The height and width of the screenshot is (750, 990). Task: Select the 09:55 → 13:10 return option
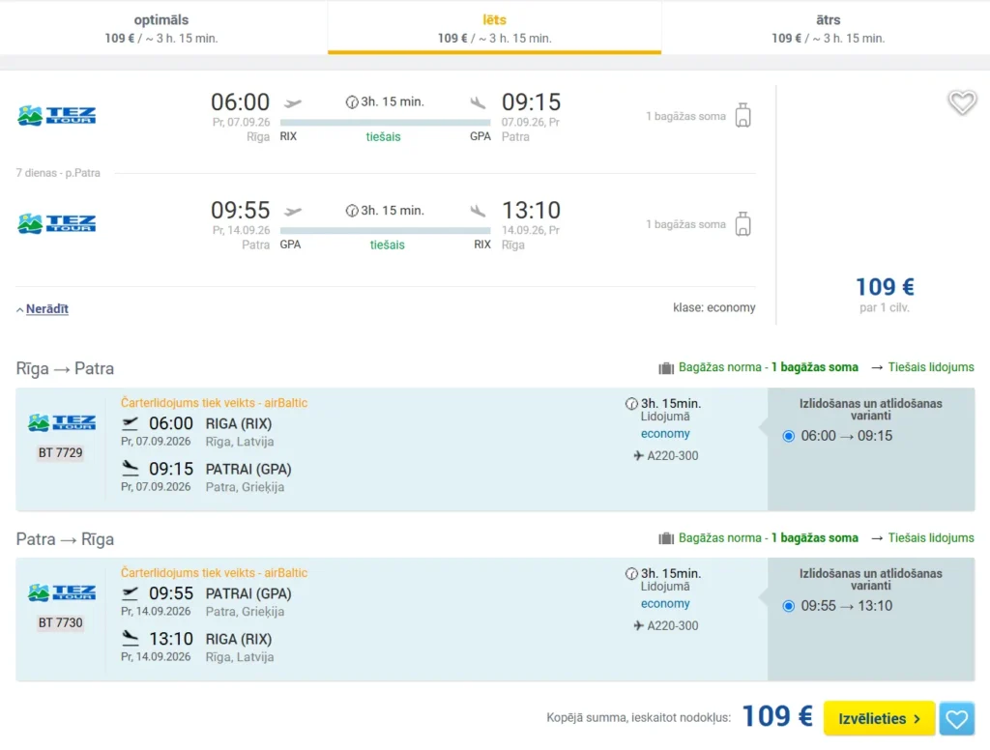[789, 606]
